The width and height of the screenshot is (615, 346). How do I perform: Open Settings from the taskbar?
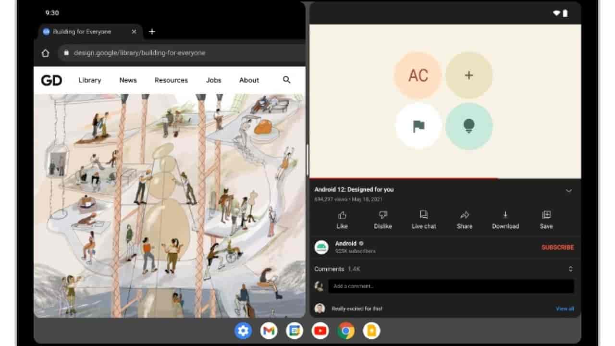point(243,331)
